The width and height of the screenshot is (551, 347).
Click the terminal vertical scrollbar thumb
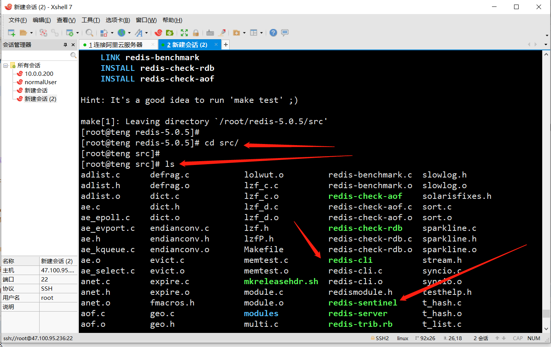click(x=546, y=313)
